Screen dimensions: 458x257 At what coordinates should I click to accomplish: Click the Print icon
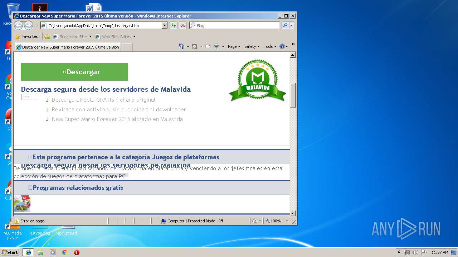point(216,46)
